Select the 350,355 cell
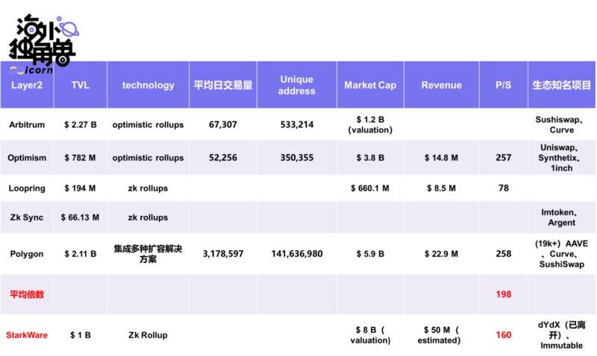597x356 pixels. tap(297, 158)
